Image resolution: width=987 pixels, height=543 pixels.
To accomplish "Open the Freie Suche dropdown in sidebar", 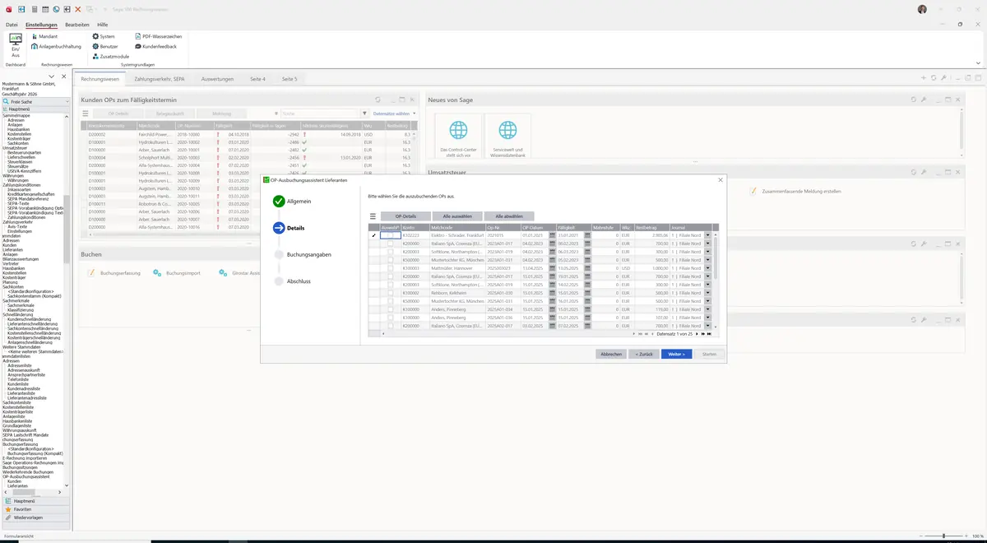I will click(x=67, y=101).
